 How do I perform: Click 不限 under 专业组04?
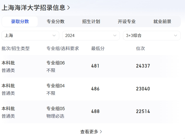(x=51, y=93)
